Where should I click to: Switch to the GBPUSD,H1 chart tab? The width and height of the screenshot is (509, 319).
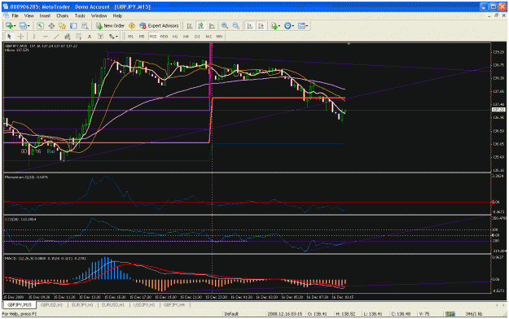[51, 305]
